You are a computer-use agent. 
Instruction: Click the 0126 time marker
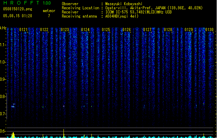point(127,30)
